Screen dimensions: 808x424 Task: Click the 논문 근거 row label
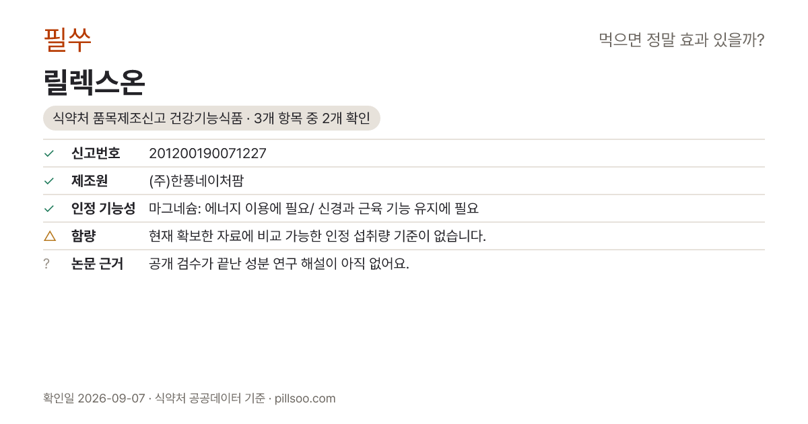(97, 264)
